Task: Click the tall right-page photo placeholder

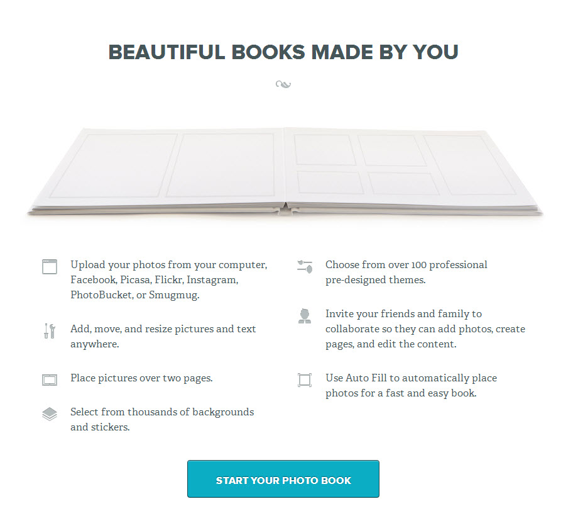Action: coord(469,165)
